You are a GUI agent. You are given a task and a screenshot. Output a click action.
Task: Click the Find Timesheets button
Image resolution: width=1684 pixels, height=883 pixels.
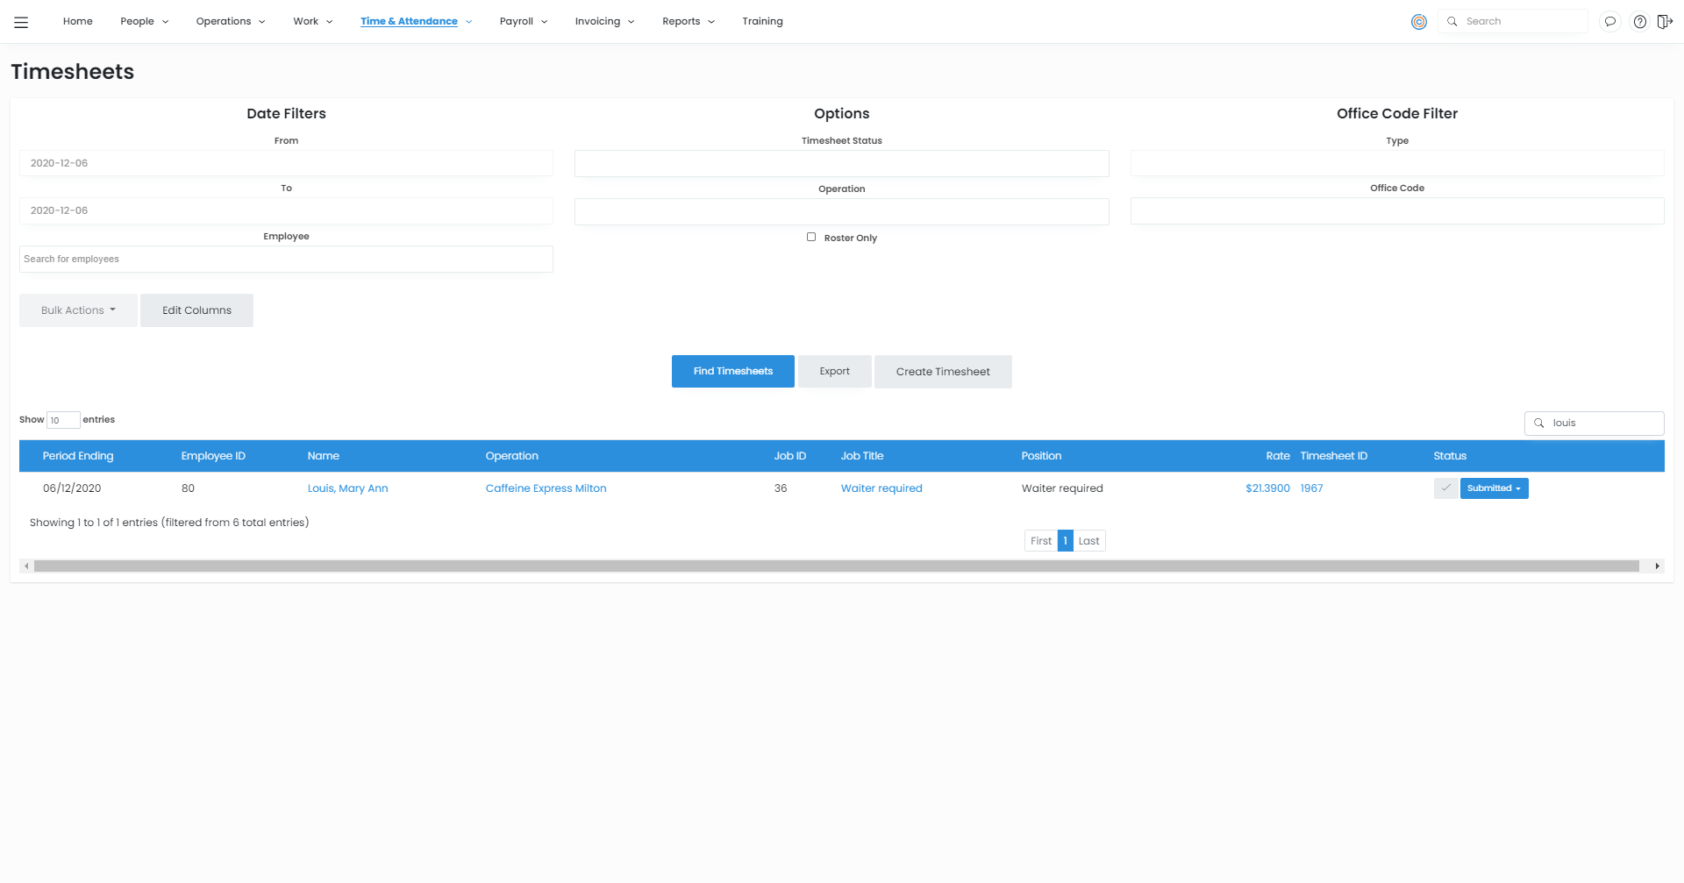tap(732, 372)
